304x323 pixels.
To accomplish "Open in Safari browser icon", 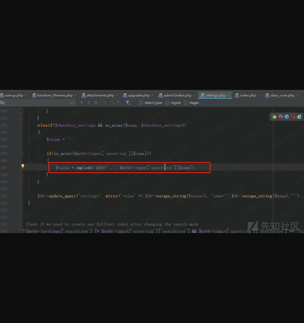I will tap(287, 117).
